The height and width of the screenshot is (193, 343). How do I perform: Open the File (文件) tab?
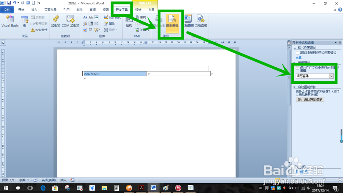point(7,10)
